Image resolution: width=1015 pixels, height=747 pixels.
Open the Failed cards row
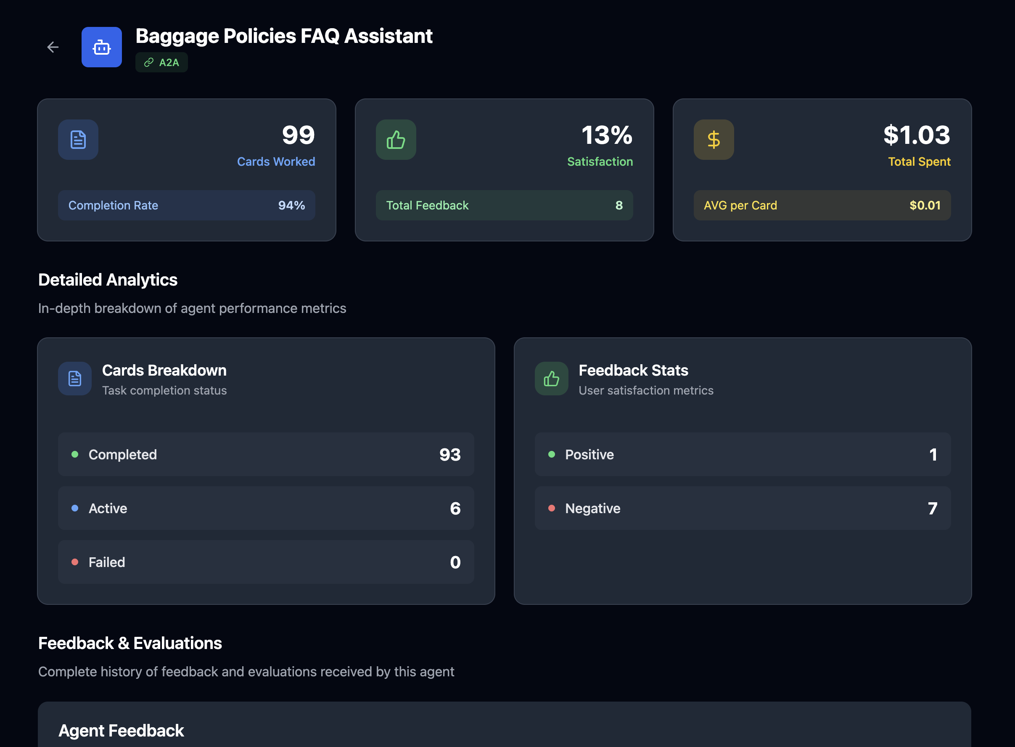[x=266, y=562]
